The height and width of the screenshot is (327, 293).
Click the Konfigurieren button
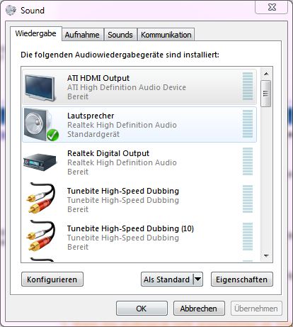pyautogui.click(x=52, y=279)
